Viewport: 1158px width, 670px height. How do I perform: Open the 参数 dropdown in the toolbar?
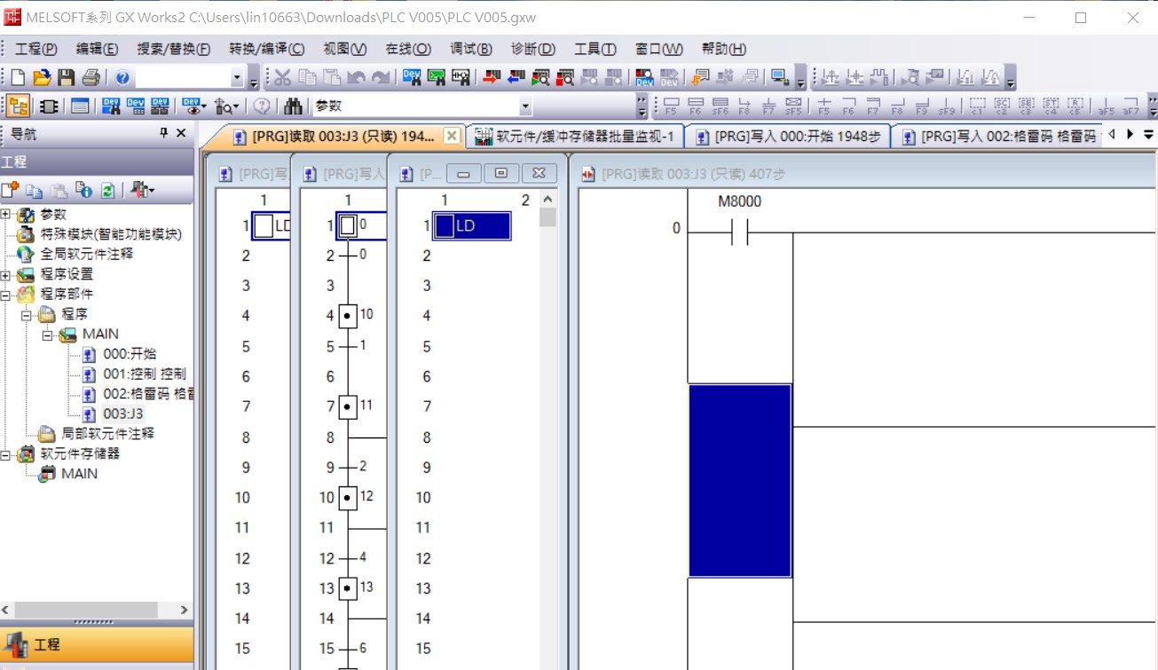tap(524, 106)
